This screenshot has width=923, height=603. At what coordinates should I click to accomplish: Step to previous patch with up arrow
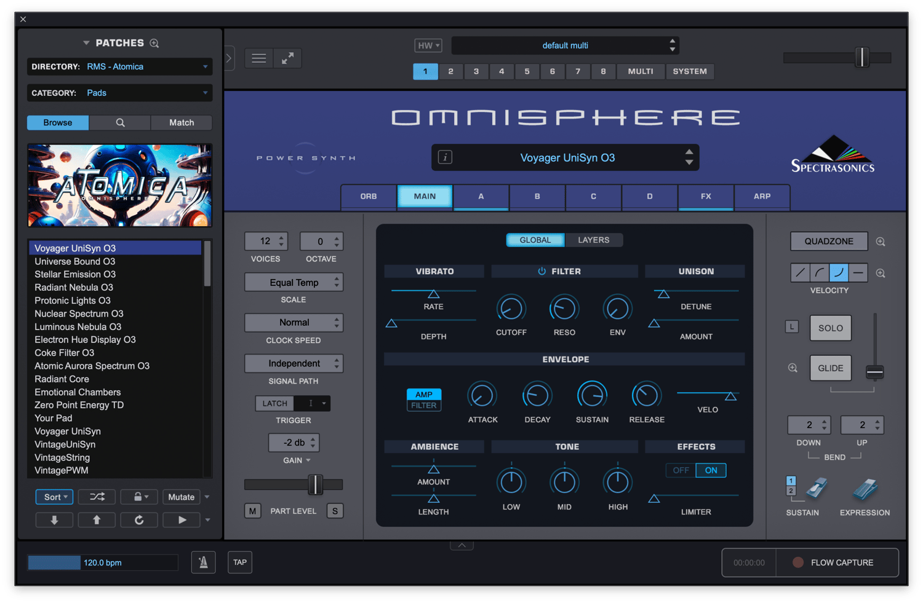[97, 520]
